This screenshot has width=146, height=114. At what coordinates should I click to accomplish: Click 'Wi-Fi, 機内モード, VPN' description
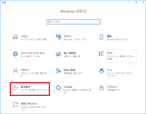coord(30,56)
